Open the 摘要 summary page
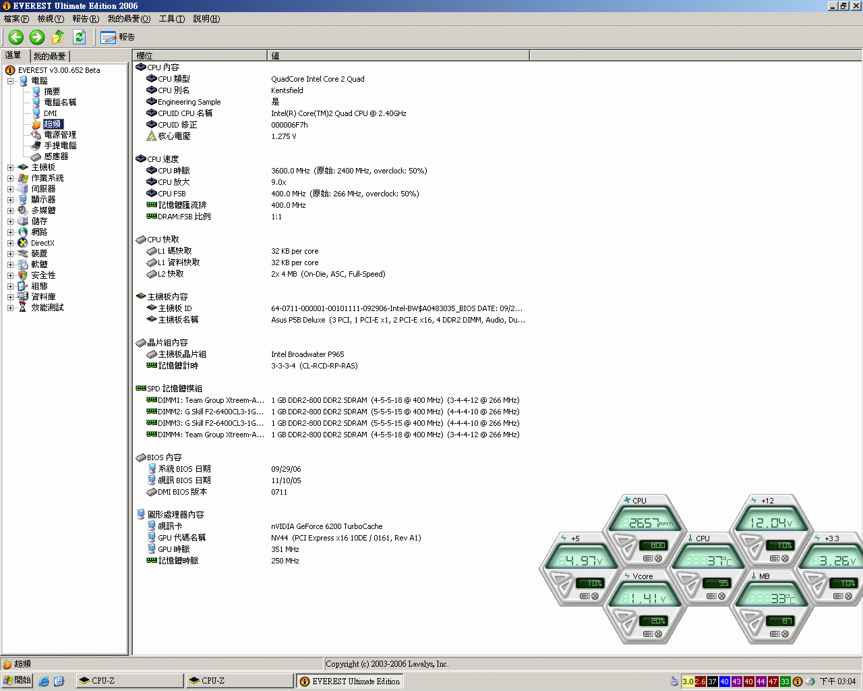 click(x=52, y=92)
